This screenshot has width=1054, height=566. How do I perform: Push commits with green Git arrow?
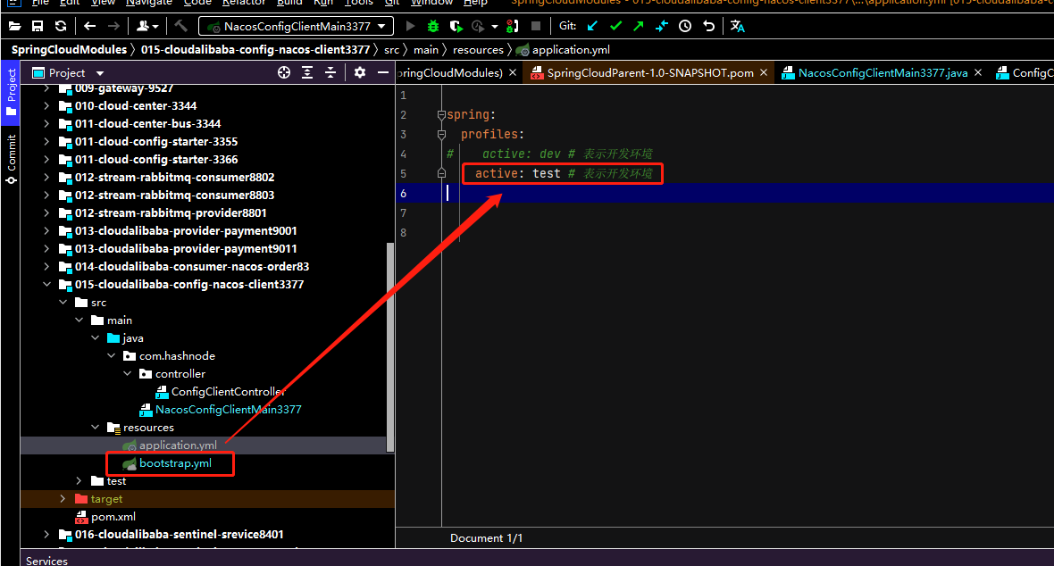pos(639,26)
